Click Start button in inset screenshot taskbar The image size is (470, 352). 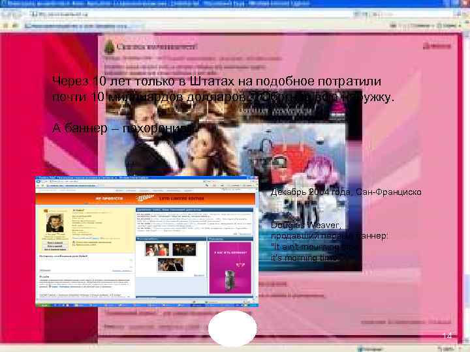click(44, 305)
